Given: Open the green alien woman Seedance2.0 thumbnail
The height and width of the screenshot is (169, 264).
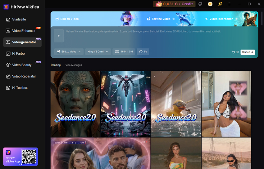Looking at the screenshot, I should pyautogui.click(x=75, y=104).
